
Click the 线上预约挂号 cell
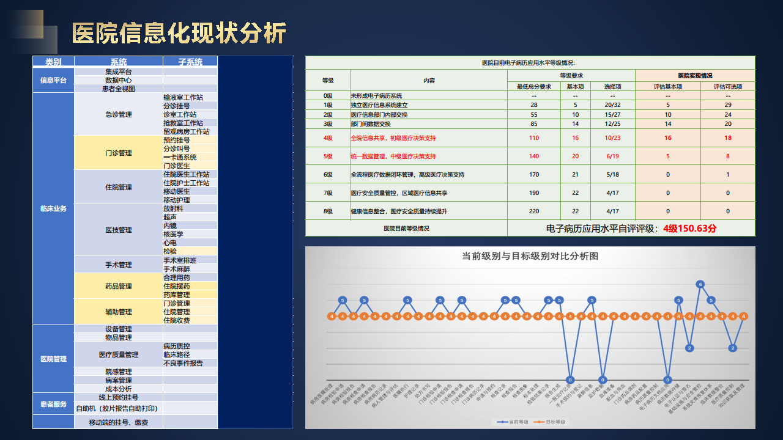click(119, 397)
